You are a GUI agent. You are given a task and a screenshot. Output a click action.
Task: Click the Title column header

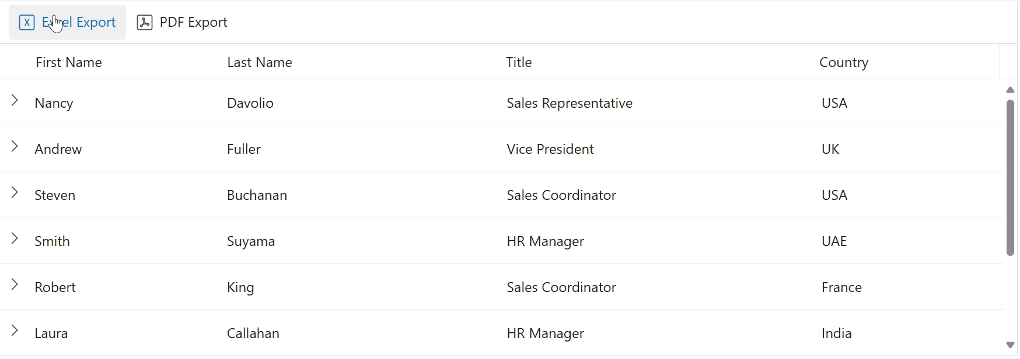click(519, 62)
